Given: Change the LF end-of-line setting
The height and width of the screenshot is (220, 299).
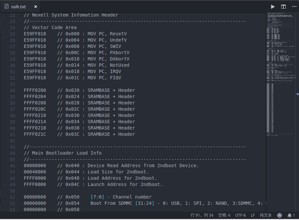Looking at the screenshot, I should coord(253,215).
